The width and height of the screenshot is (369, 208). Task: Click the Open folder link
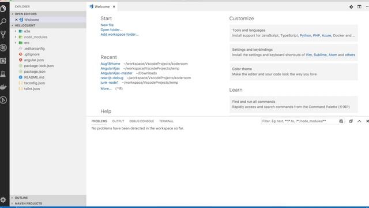[x=111, y=29]
